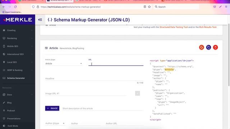Expand the Crawling menu
This screenshot has height=129, width=230.
coord(18,30)
